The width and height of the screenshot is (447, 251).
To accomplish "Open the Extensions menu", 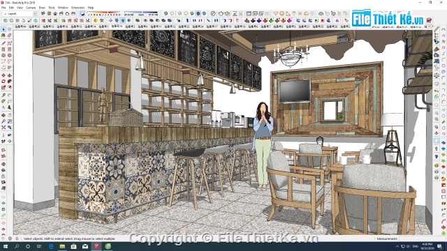I will (78, 8).
